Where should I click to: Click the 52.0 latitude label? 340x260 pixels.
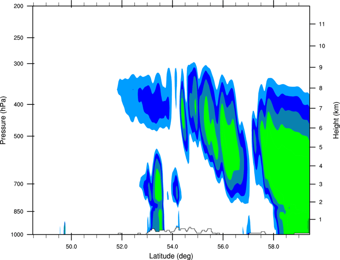coord(122,247)
